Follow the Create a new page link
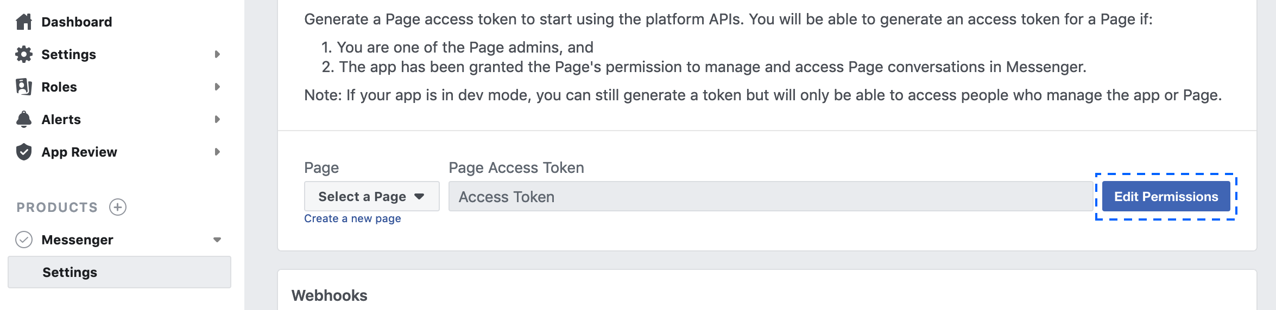The width and height of the screenshot is (1276, 310). pos(352,218)
